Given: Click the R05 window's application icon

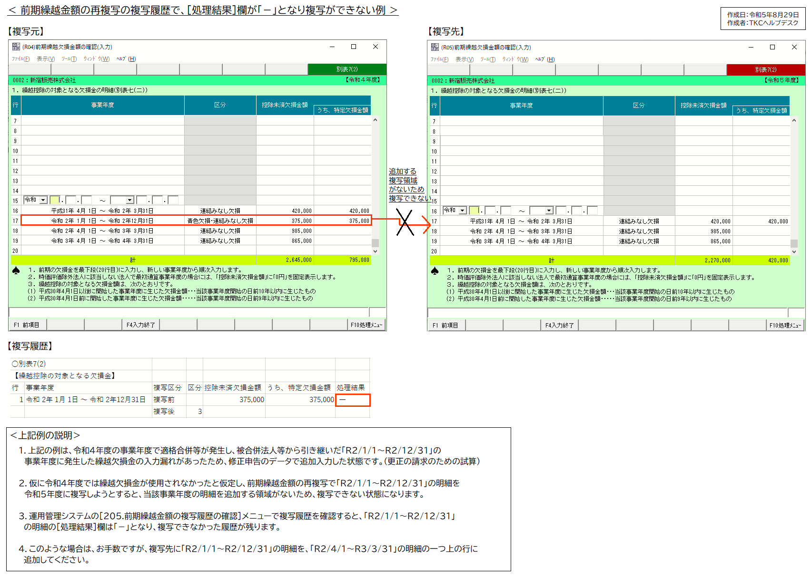Looking at the screenshot, I should [x=435, y=47].
